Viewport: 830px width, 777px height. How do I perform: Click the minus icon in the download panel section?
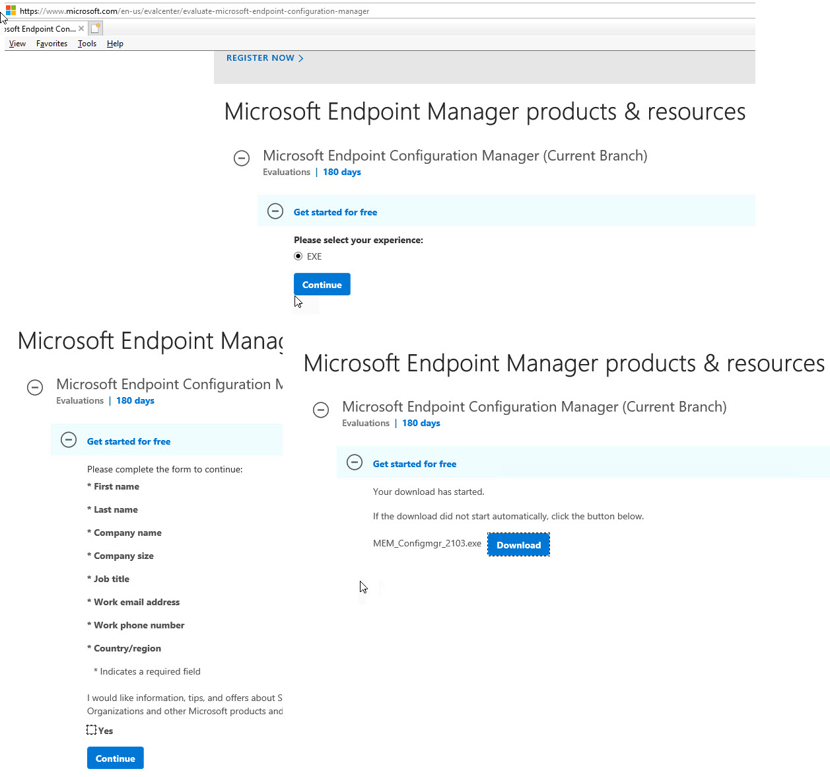coord(355,462)
